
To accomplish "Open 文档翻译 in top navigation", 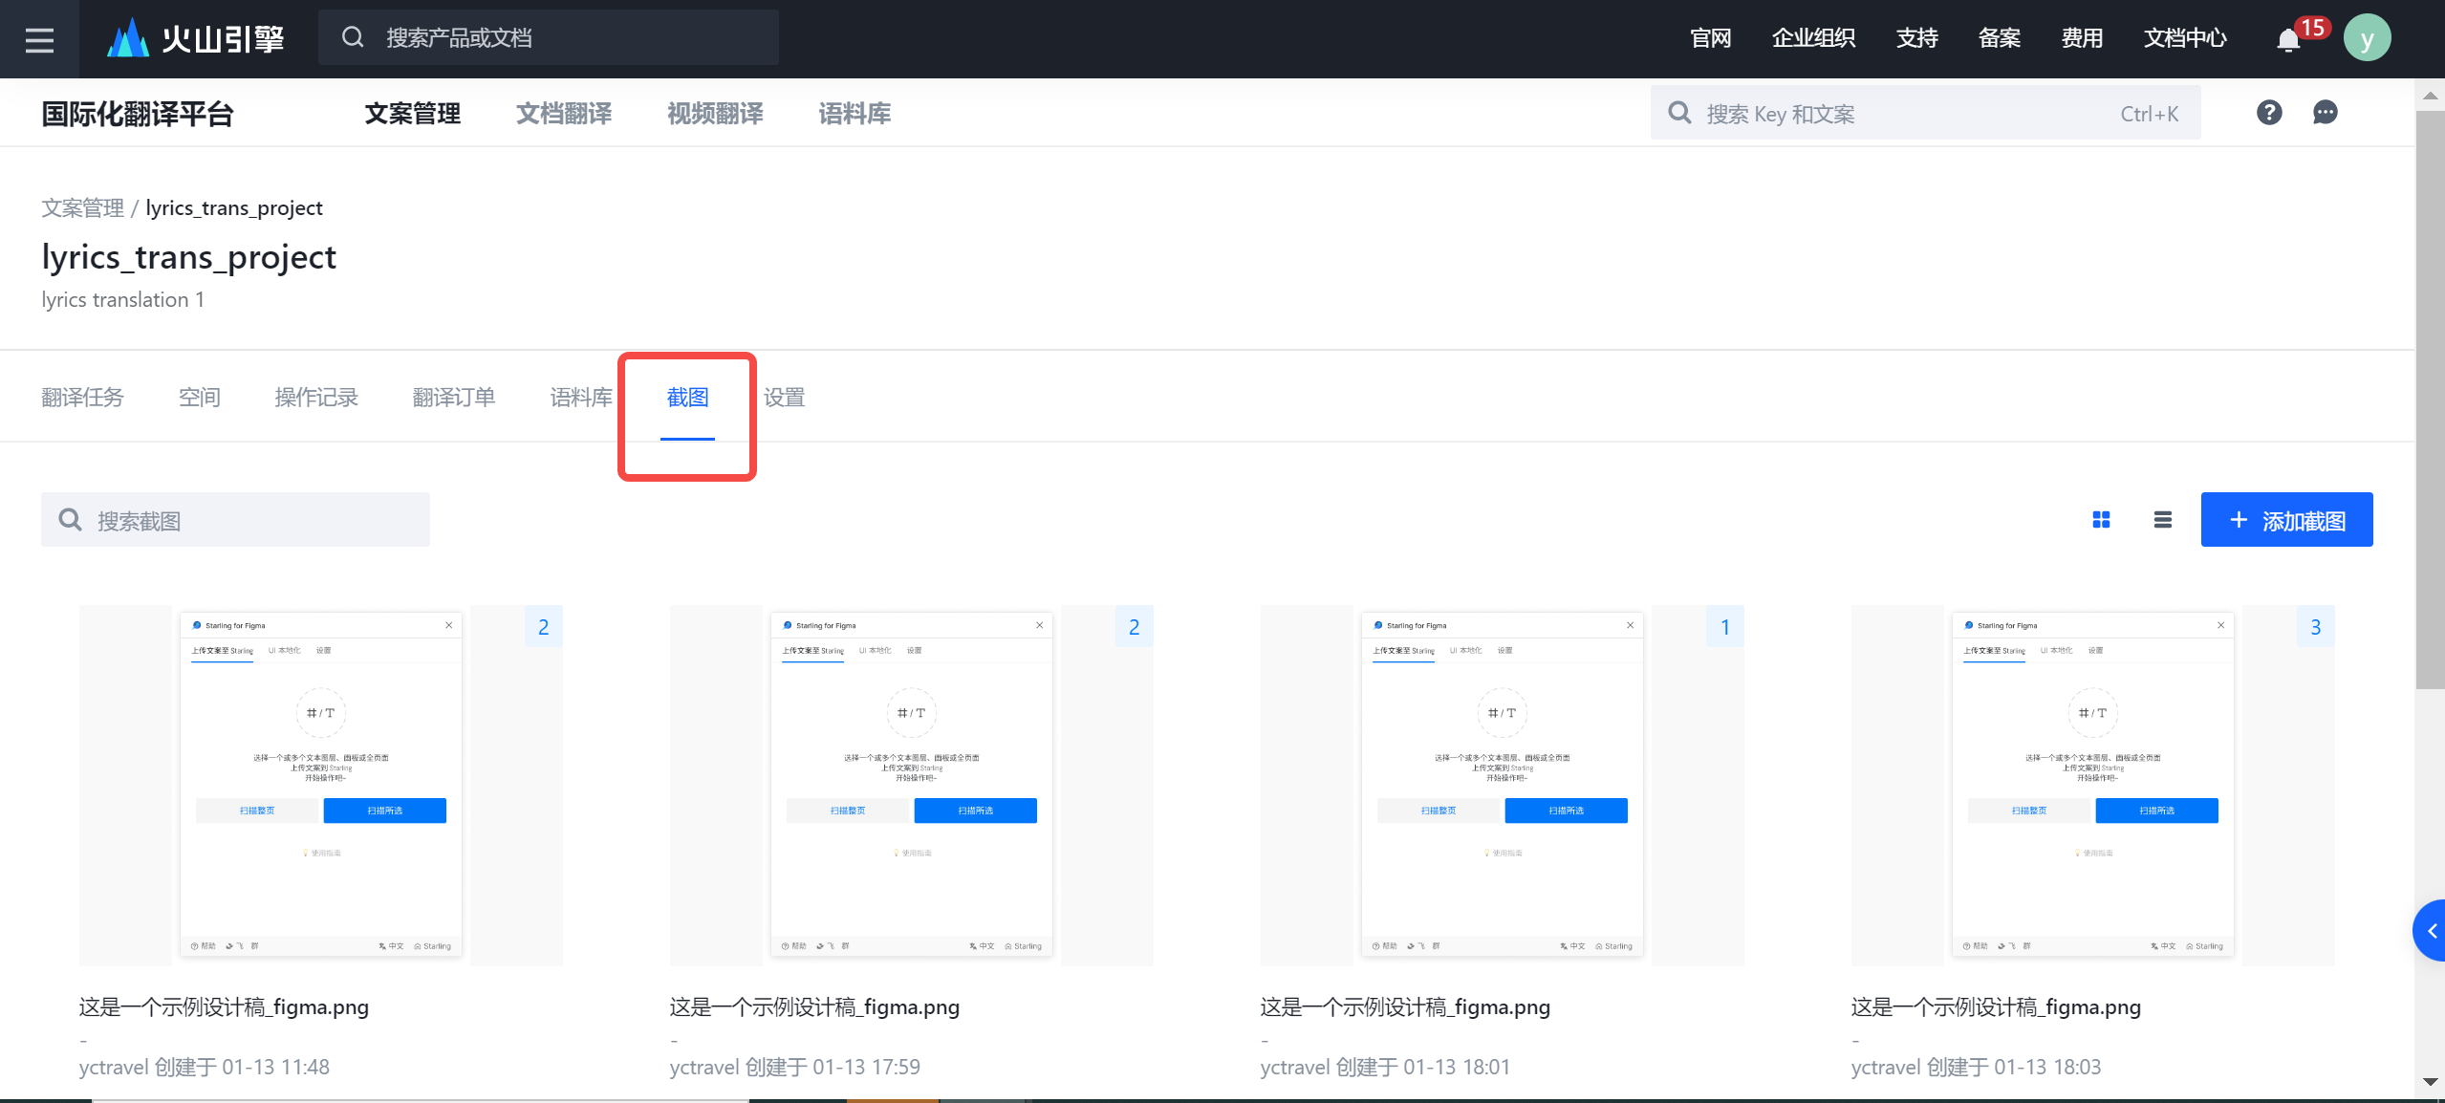I will [x=564, y=114].
